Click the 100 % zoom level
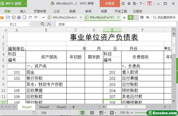 click(124, 113)
